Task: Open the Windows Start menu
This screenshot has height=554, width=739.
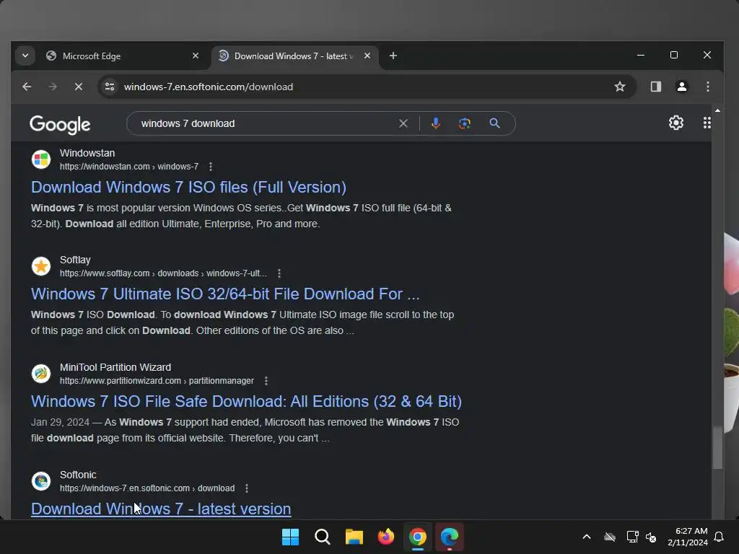Action: point(290,537)
